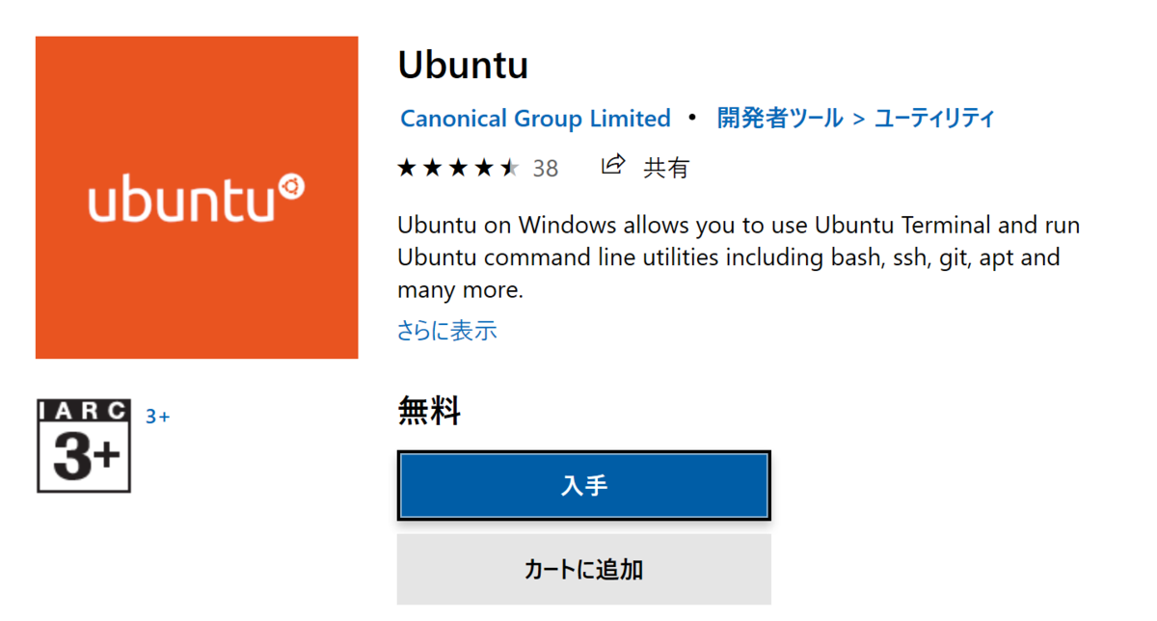
Task: Expand description with さらに表示
Action: pyautogui.click(x=446, y=331)
